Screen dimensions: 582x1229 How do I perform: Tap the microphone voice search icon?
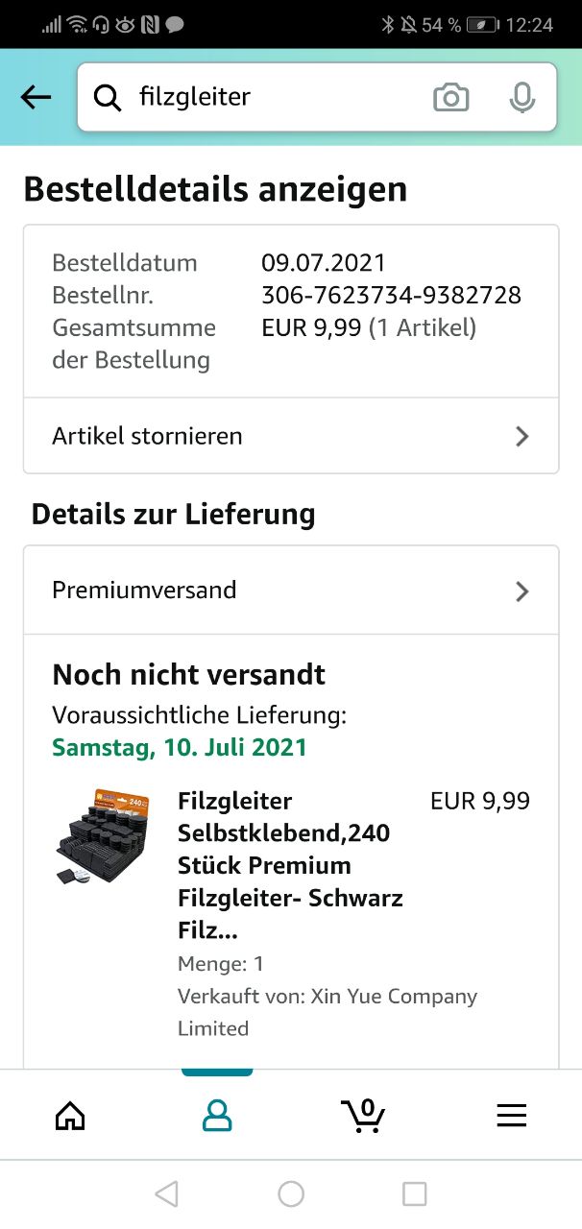click(x=521, y=97)
